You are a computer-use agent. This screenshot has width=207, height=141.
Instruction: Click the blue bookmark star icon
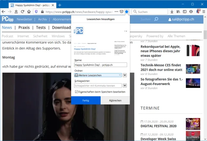coord(126,12)
